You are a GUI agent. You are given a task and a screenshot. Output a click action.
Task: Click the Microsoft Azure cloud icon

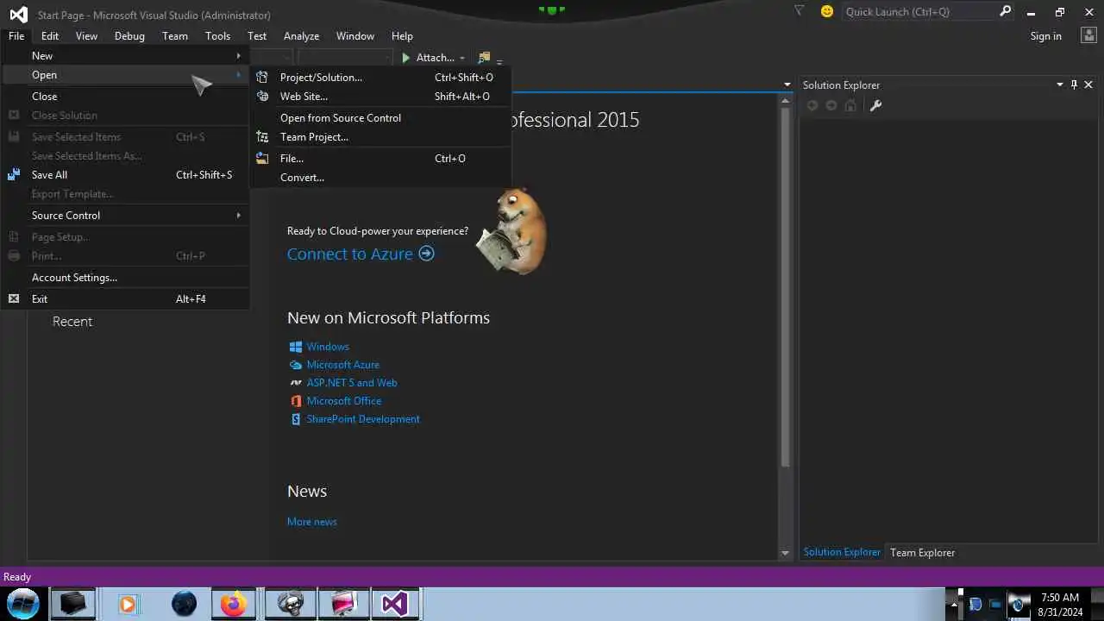(295, 364)
